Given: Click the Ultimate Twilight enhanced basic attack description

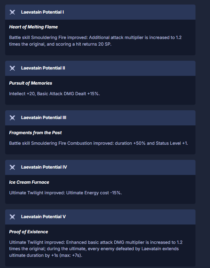Looking at the screenshot, I should pyautogui.click(x=96, y=249).
